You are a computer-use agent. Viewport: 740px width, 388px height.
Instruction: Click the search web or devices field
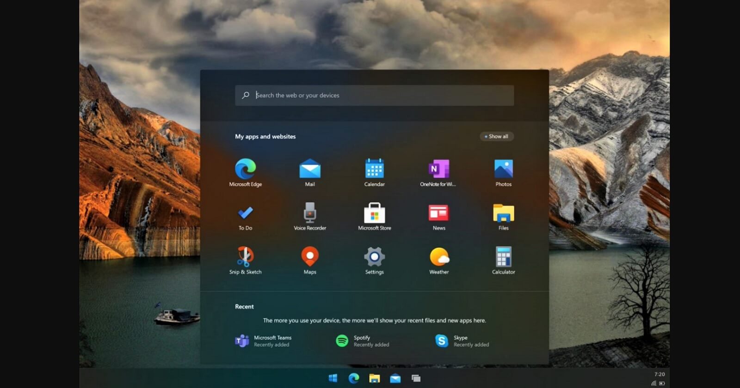(374, 95)
